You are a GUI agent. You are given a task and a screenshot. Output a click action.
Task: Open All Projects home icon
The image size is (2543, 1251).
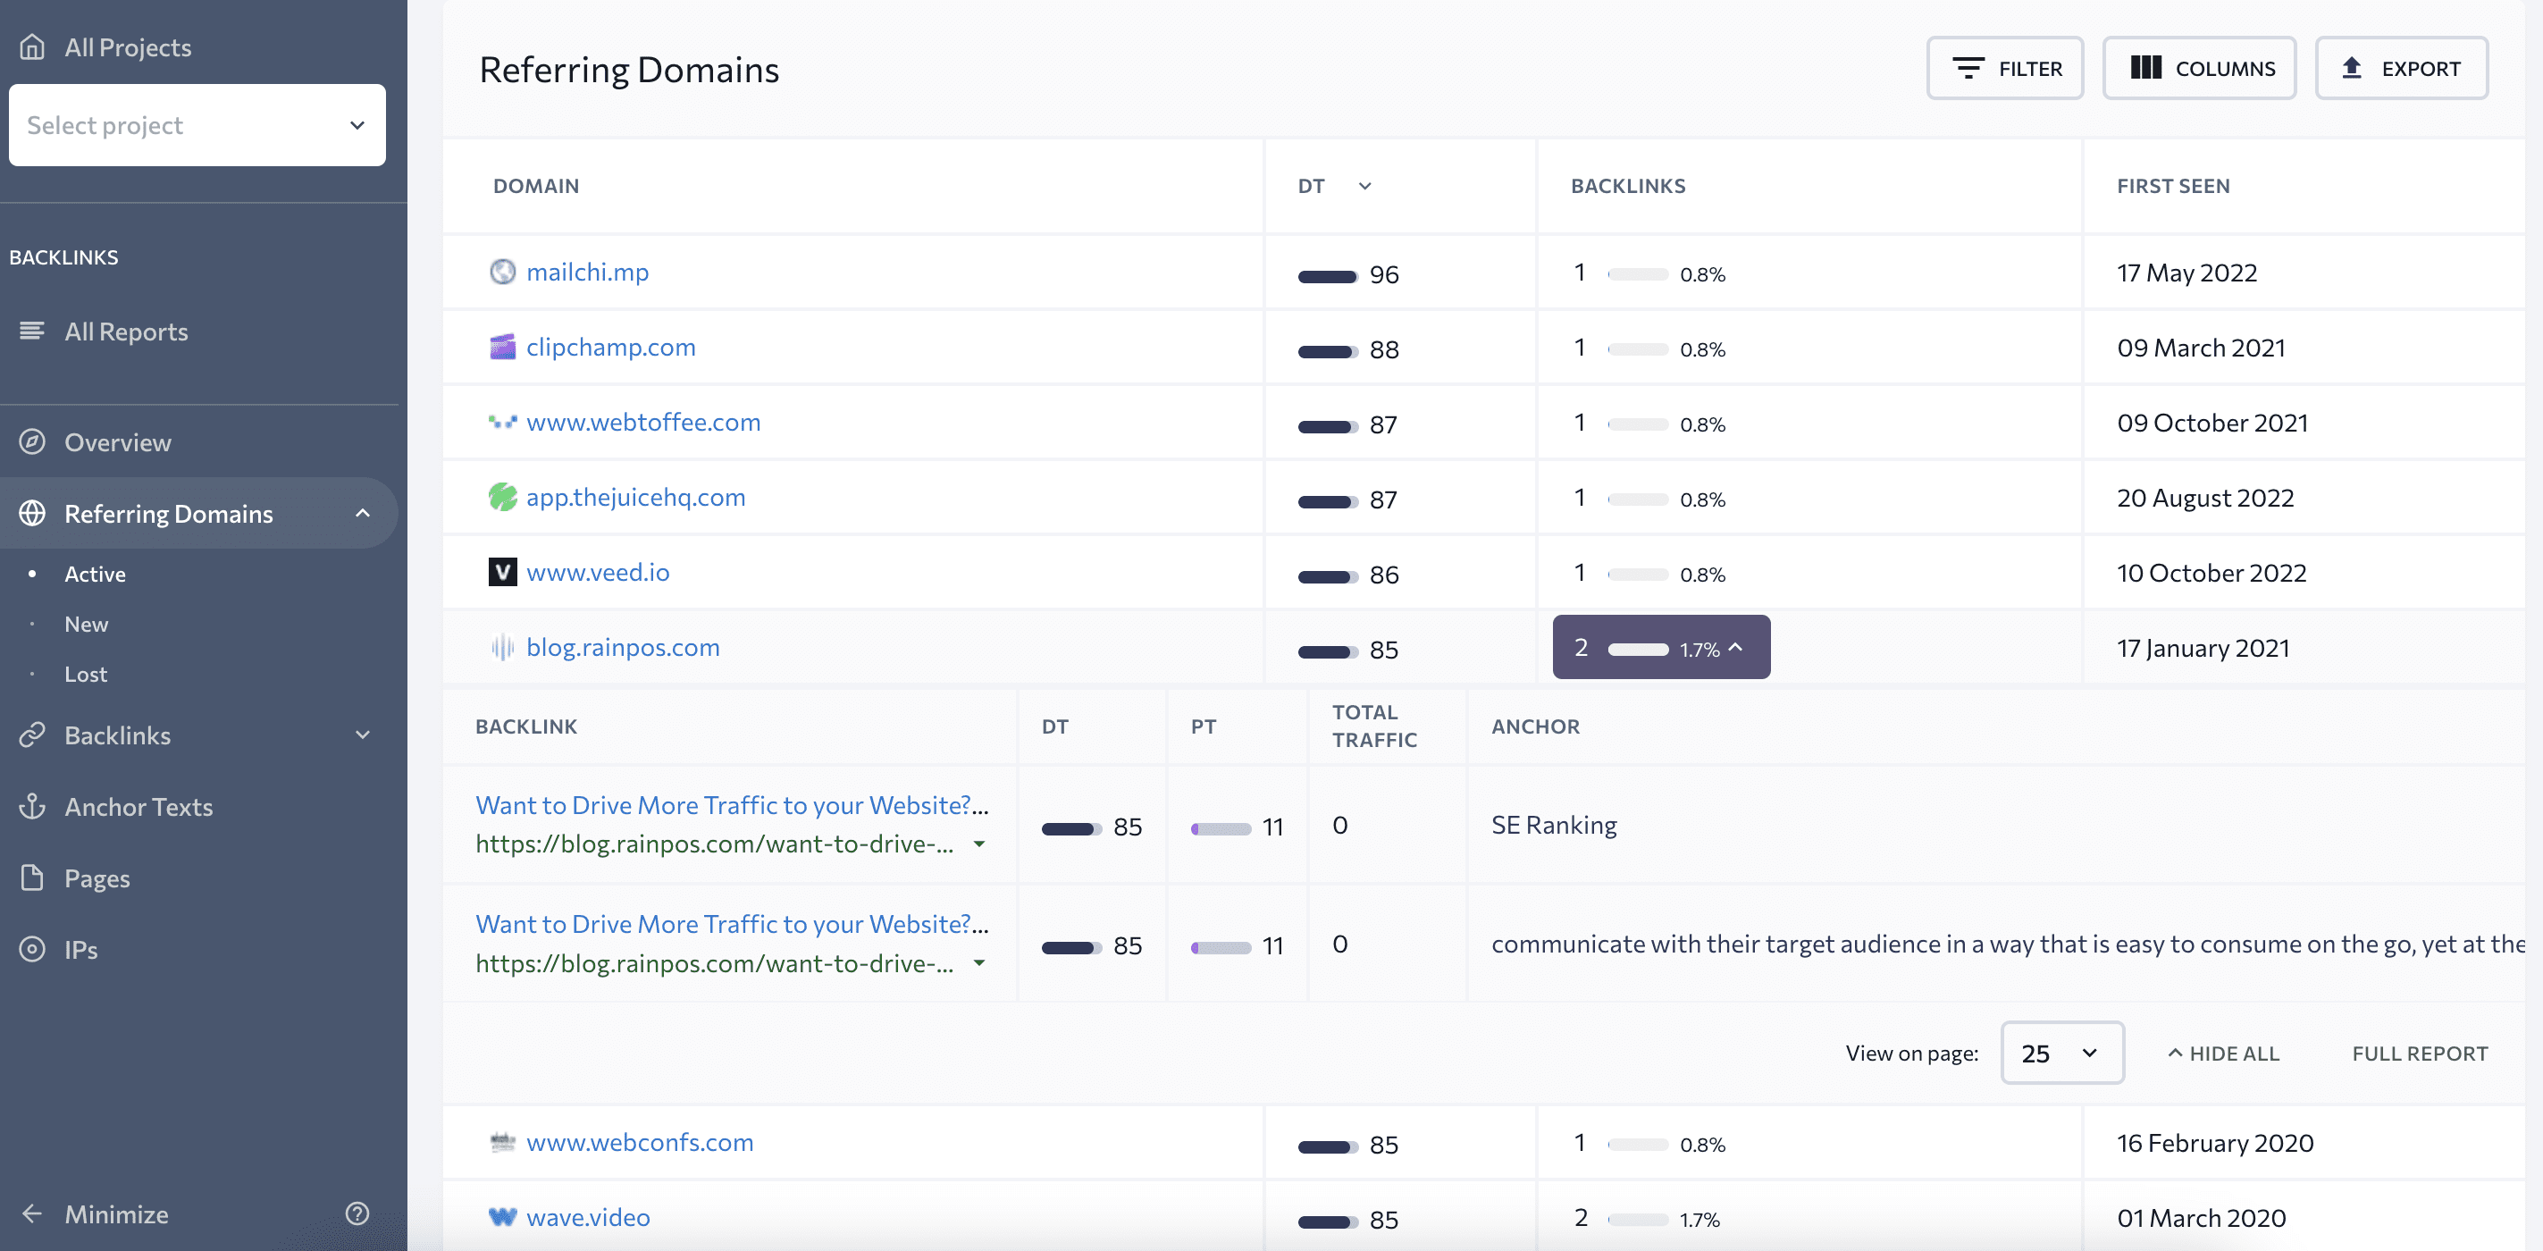pos(32,46)
